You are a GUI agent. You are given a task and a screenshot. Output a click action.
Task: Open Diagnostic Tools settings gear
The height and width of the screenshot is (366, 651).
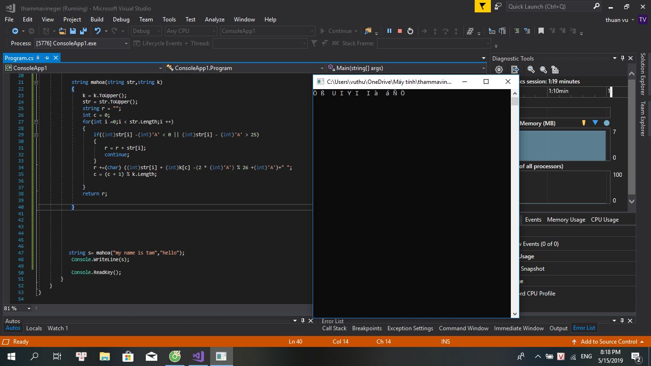pyautogui.click(x=499, y=70)
